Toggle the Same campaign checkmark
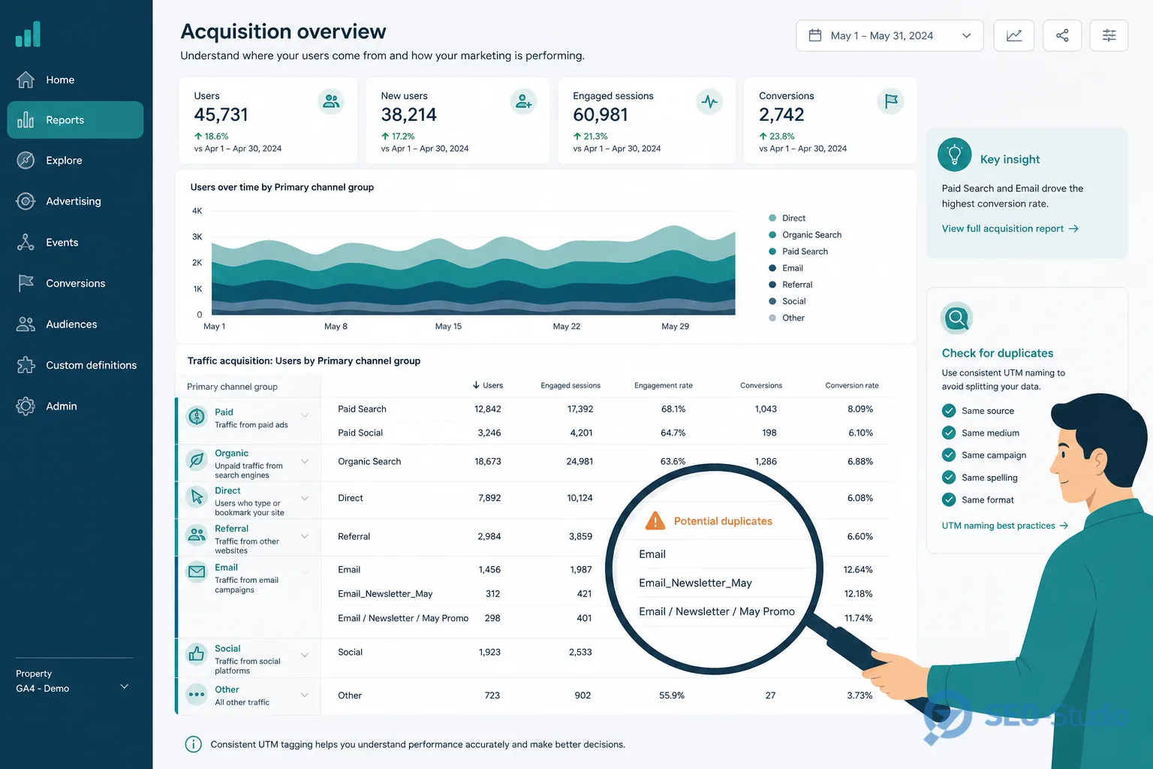 pyautogui.click(x=949, y=455)
